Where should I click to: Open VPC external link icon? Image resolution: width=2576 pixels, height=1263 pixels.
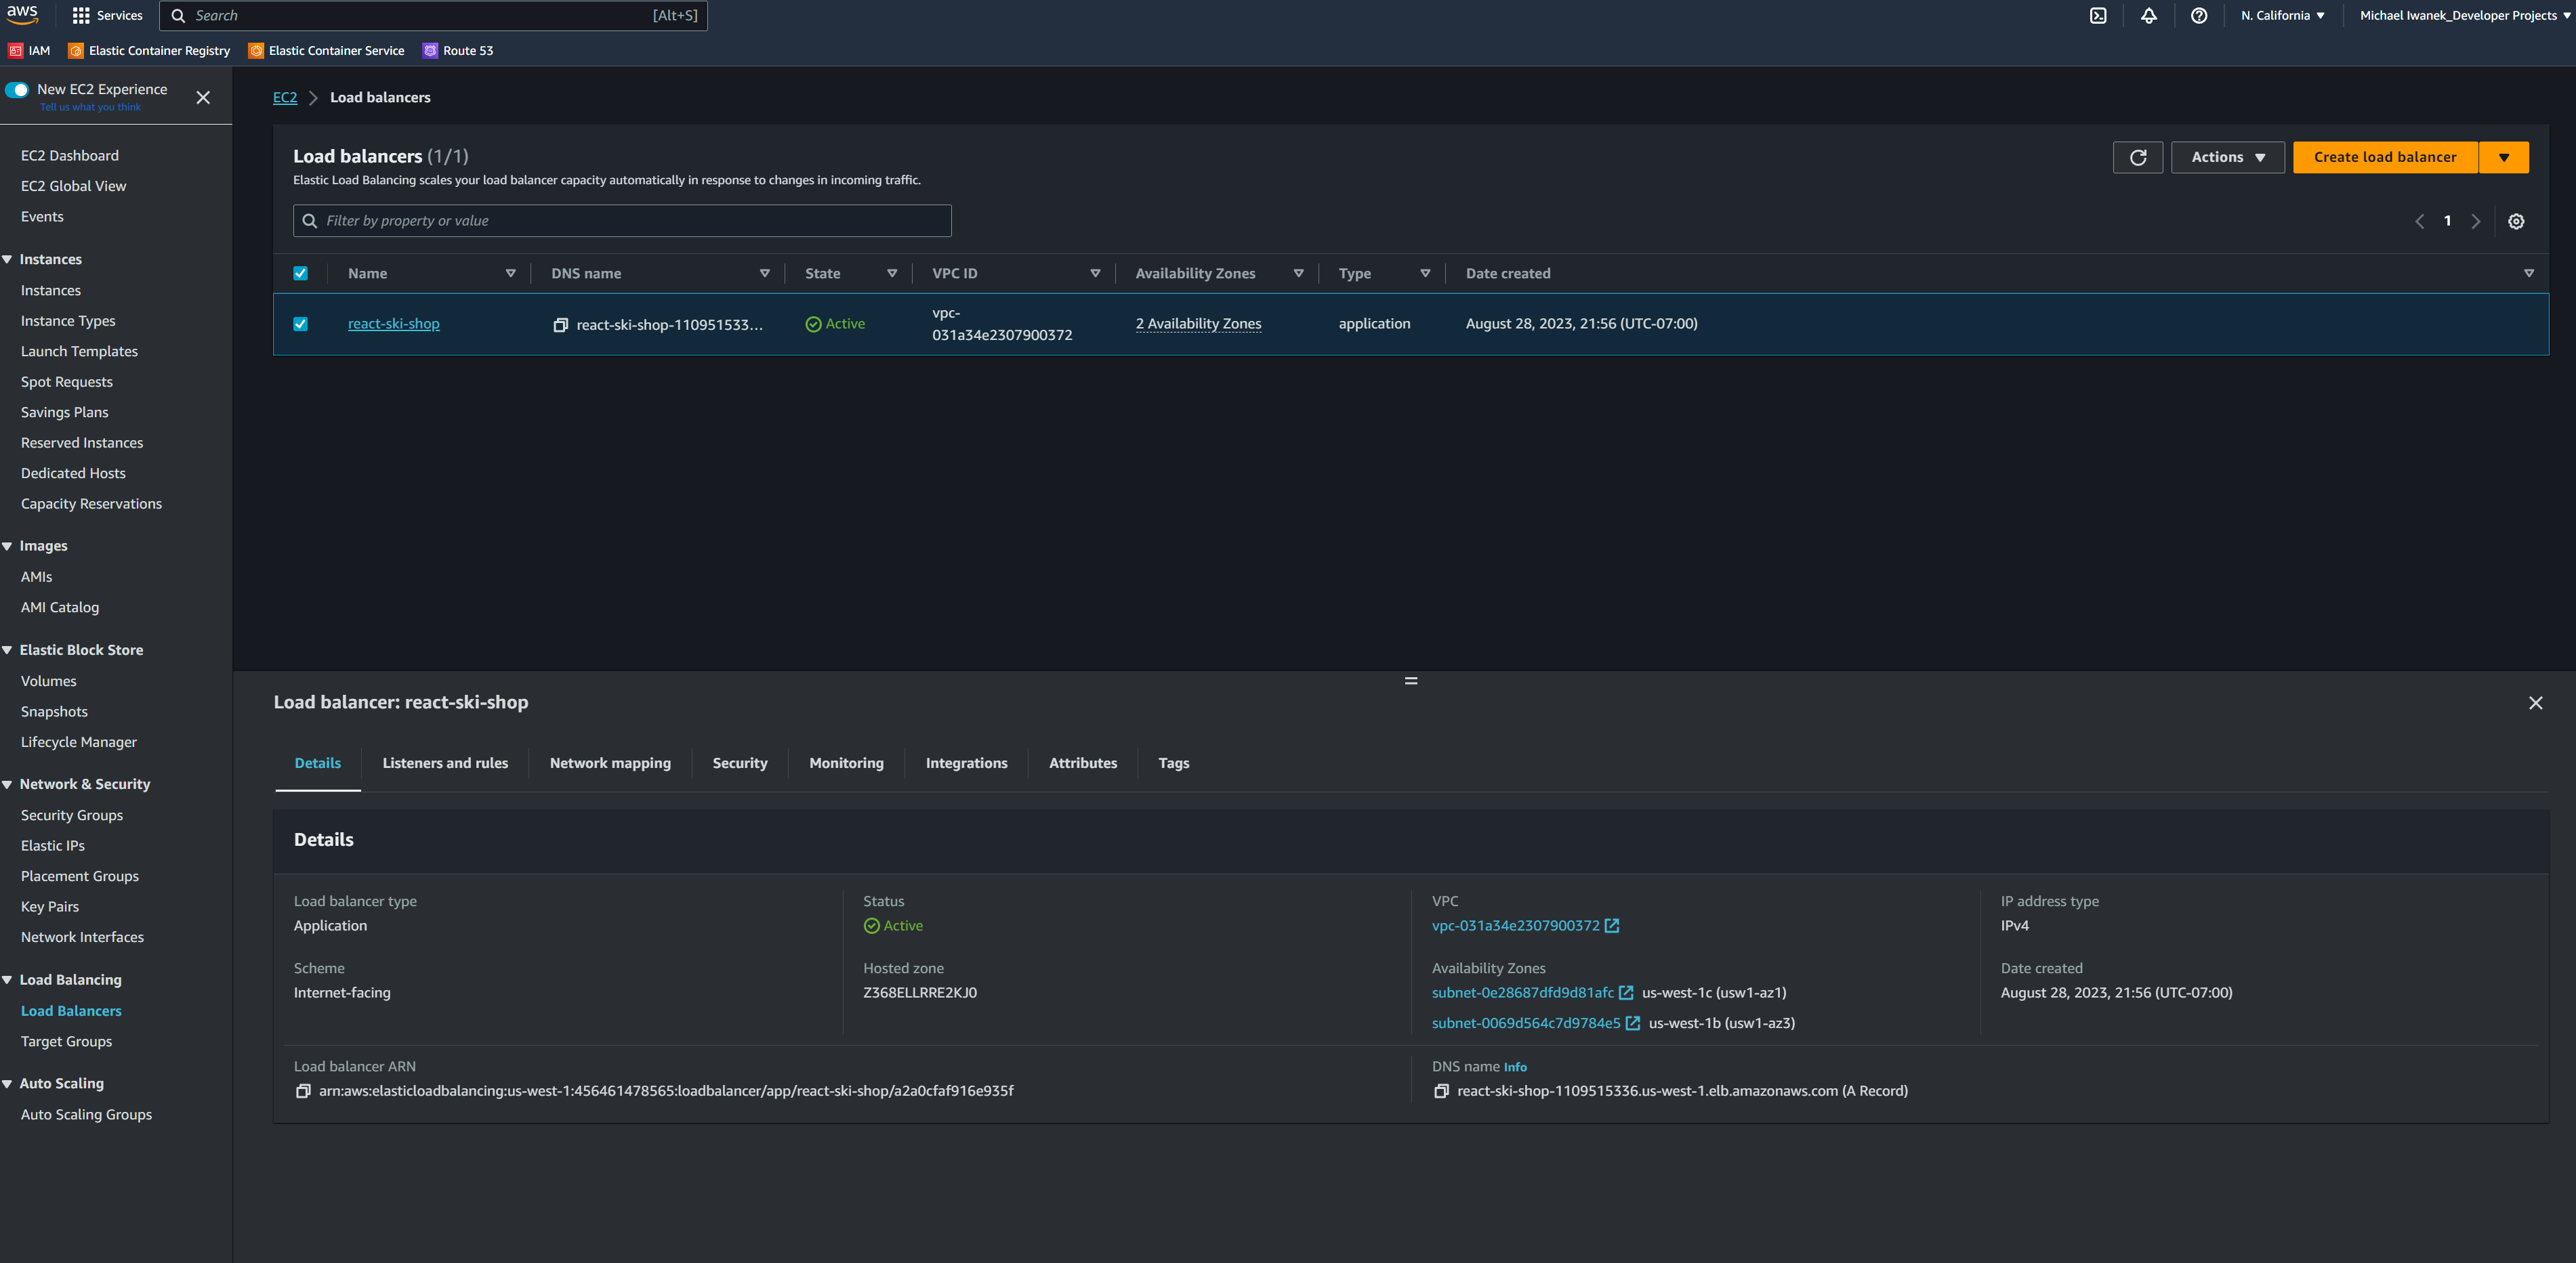[1611, 925]
